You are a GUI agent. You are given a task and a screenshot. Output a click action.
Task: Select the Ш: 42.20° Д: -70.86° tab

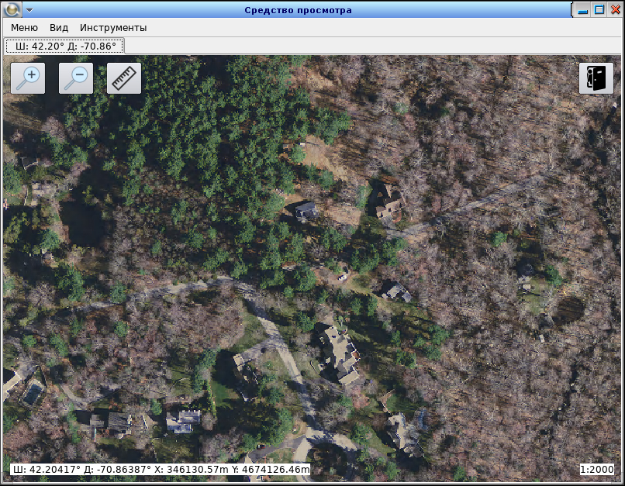click(65, 47)
